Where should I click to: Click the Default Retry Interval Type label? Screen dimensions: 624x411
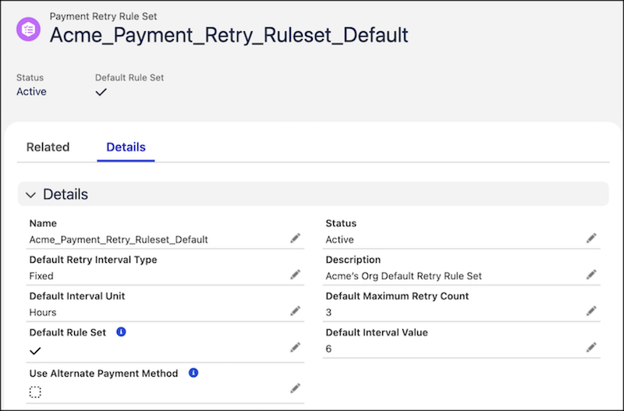tap(93, 260)
